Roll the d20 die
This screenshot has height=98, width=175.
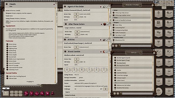pos(26,93)
